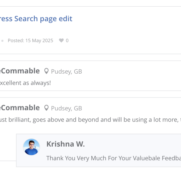Click the location pin icon in second review
Viewport: 181px width, 181px height.
(46, 108)
